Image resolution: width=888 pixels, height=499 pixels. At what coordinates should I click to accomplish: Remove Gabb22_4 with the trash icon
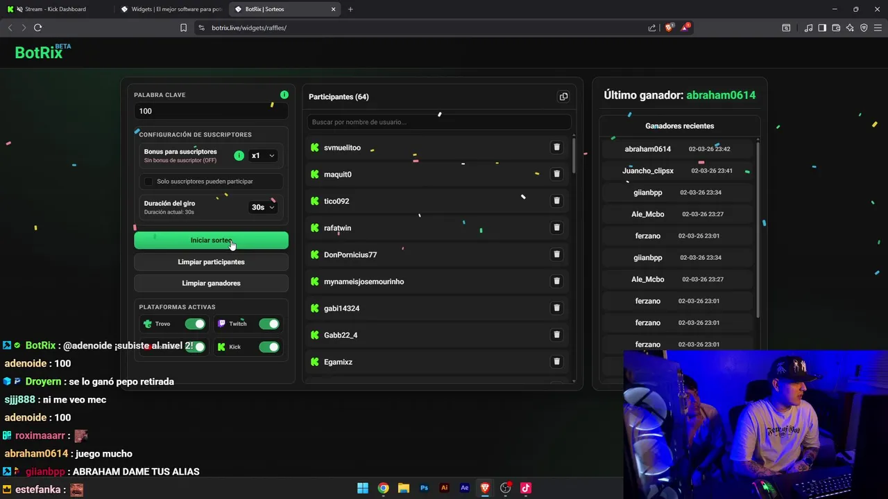(556, 335)
